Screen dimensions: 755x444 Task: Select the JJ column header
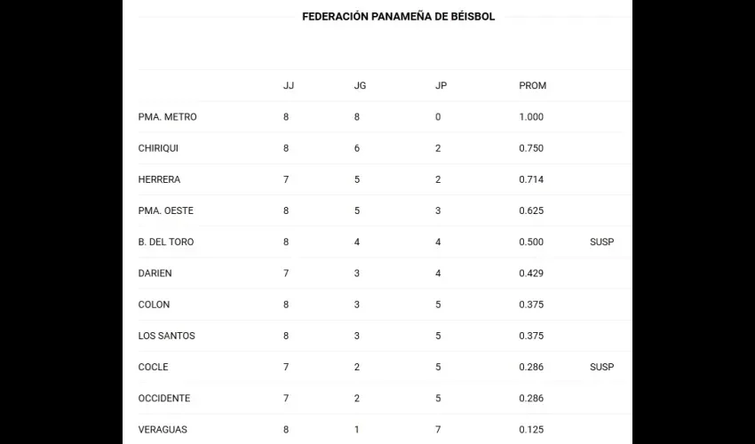(289, 86)
